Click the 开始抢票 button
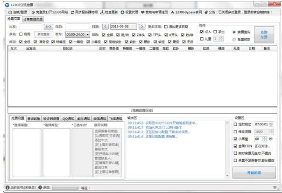282x193 pixels. tap(254, 172)
